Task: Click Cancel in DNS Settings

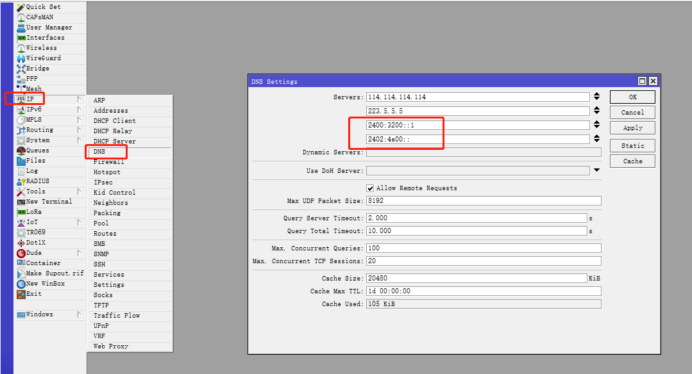Action: click(x=632, y=112)
